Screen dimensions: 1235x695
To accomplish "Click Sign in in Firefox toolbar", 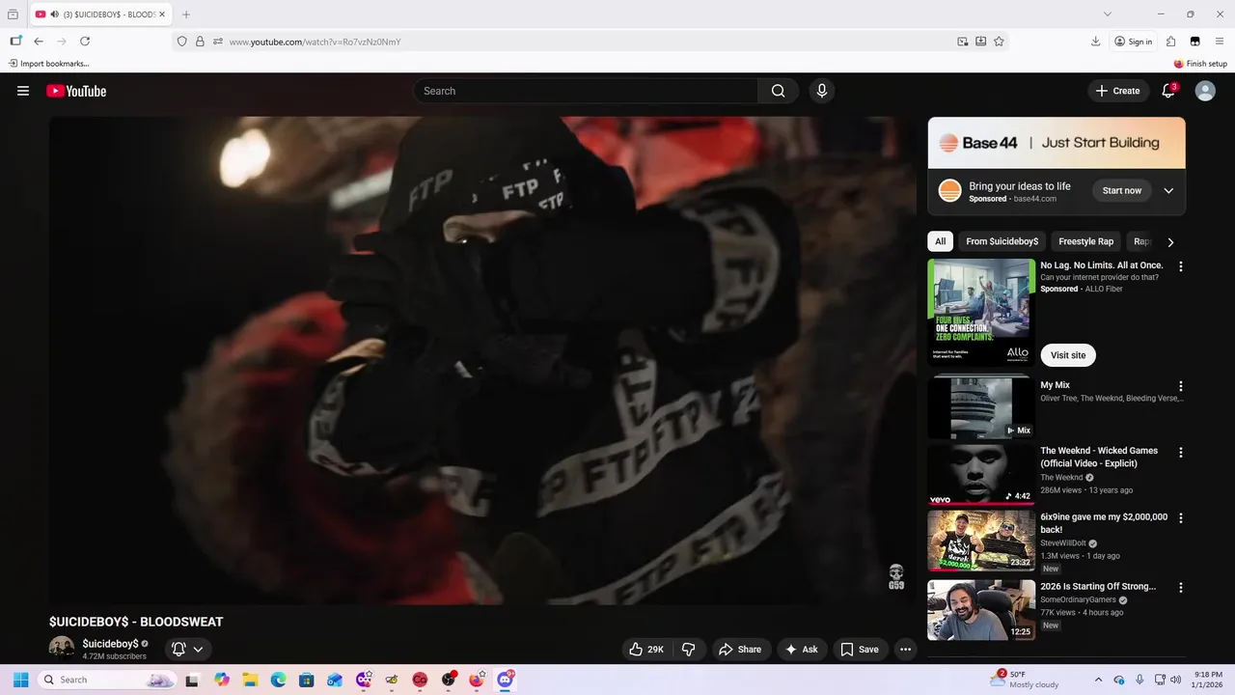I will (1133, 42).
